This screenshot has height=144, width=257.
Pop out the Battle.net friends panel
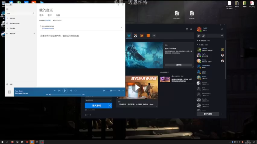pyautogui.click(x=222, y=29)
